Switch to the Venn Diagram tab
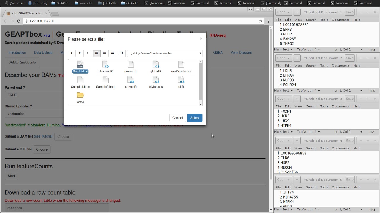Image resolution: width=380 pixels, height=213 pixels. [x=241, y=53]
